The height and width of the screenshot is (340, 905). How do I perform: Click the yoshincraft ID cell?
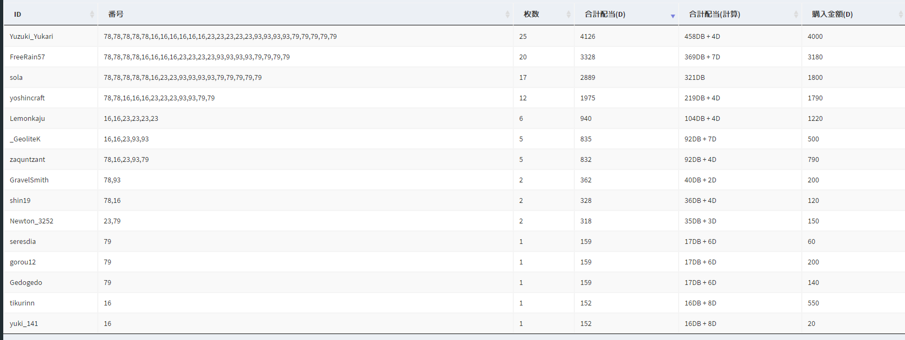tap(27, 98)
